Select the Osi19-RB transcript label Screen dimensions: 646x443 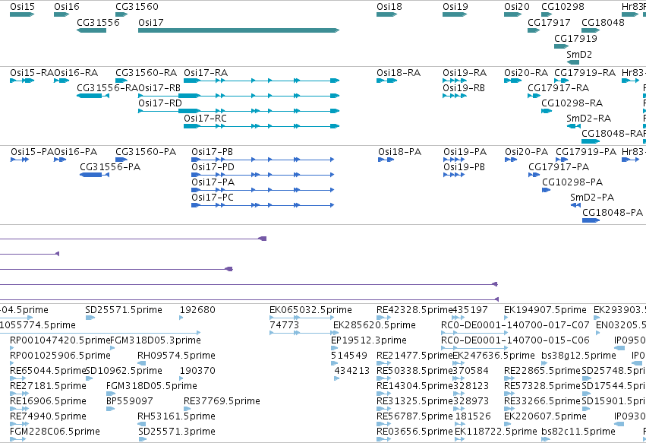(x=464, y=88)
